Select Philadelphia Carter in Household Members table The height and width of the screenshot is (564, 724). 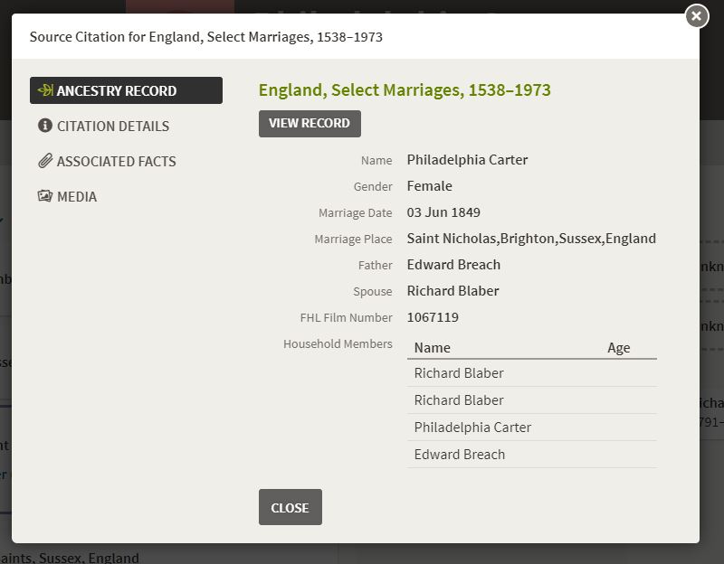click(x=472, y=427)
